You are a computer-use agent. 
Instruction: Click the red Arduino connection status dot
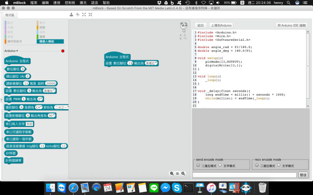coord(63,51)
